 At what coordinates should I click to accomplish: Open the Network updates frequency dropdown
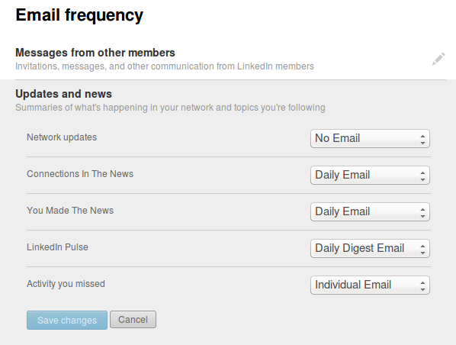point(370,139)
